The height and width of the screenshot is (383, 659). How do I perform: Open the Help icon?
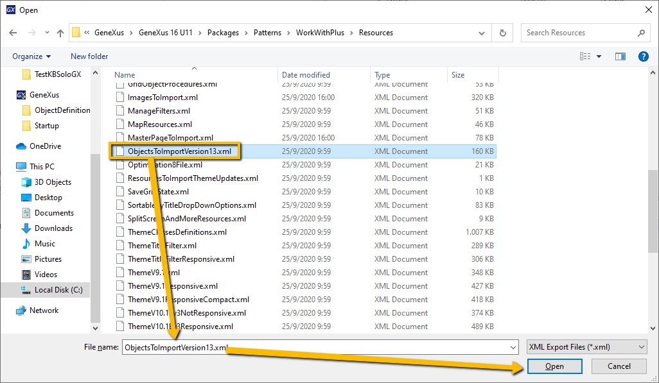pyautogui.click(x=643, y=56)
